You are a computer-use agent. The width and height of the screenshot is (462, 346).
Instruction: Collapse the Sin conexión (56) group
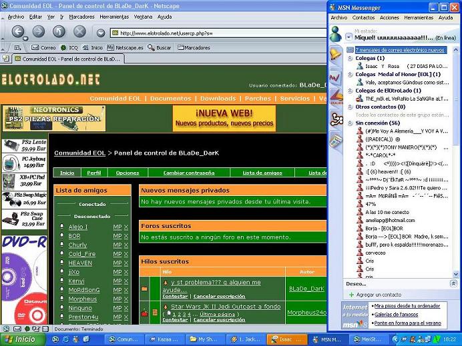351,123
